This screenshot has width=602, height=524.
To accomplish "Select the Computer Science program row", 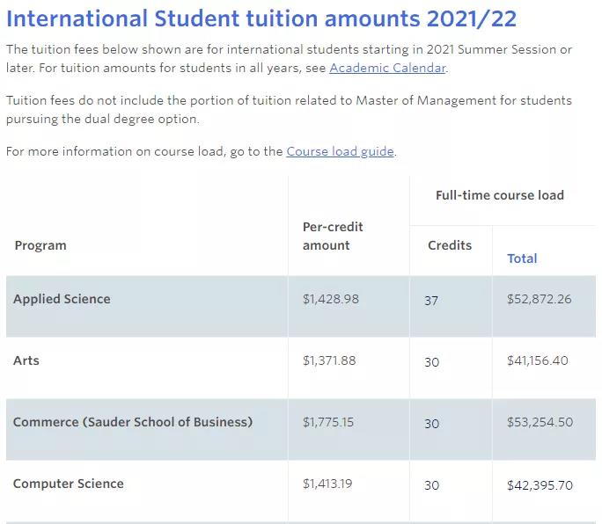I will click(301, 491).
